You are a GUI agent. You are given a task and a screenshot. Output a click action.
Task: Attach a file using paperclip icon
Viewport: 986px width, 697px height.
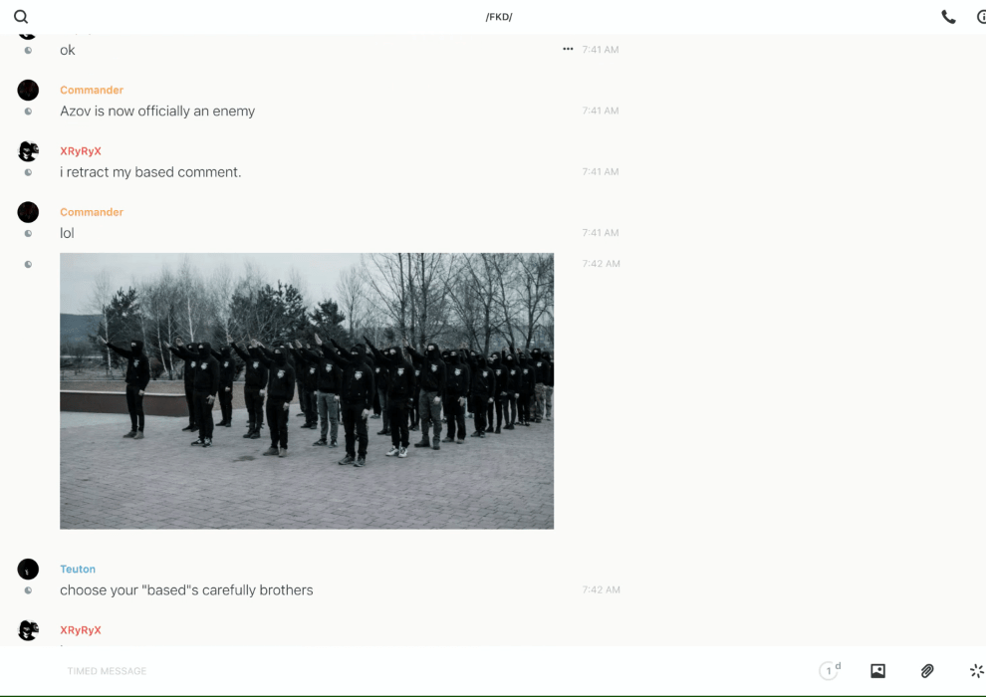point(927,671)
